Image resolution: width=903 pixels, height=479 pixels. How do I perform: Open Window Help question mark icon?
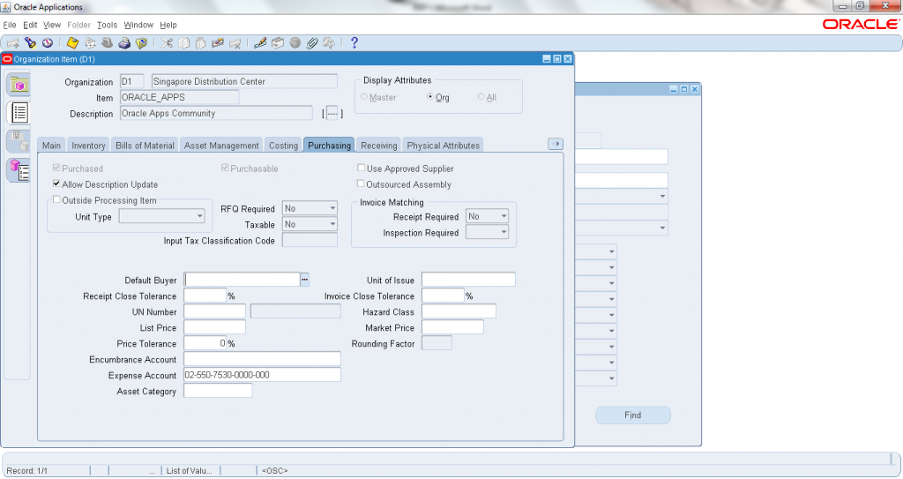coord(354,42)
